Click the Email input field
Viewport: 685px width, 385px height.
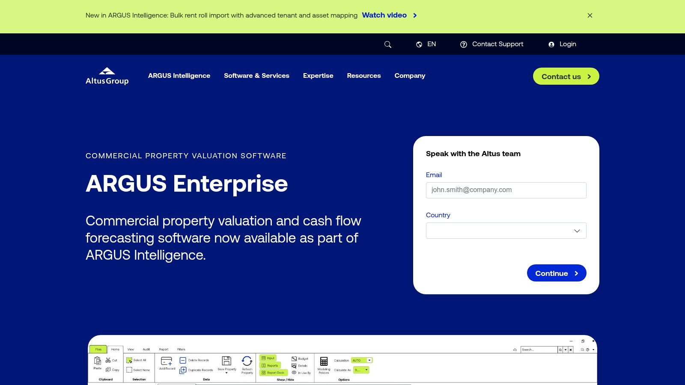pyautogui.click(x=506, y=190)
